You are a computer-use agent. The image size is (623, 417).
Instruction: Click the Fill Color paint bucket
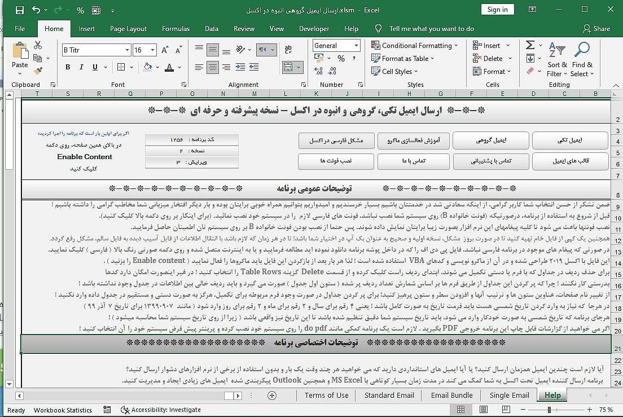coord(148,67)
